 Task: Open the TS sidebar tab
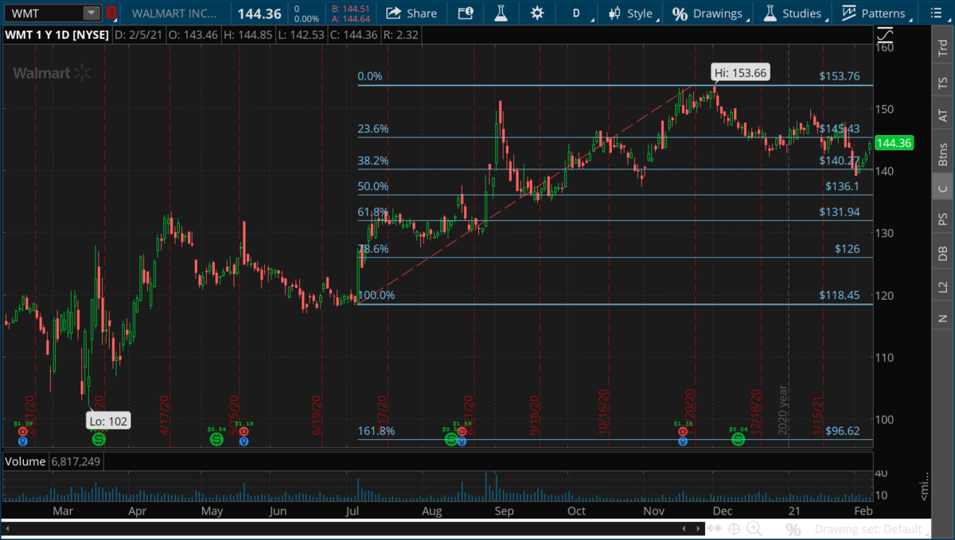tap(943, 83)
